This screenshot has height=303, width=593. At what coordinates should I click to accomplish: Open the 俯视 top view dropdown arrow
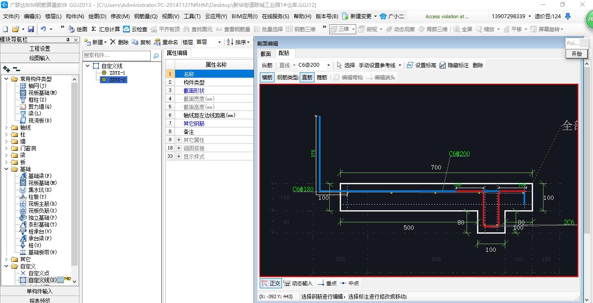tap(381, 29)
